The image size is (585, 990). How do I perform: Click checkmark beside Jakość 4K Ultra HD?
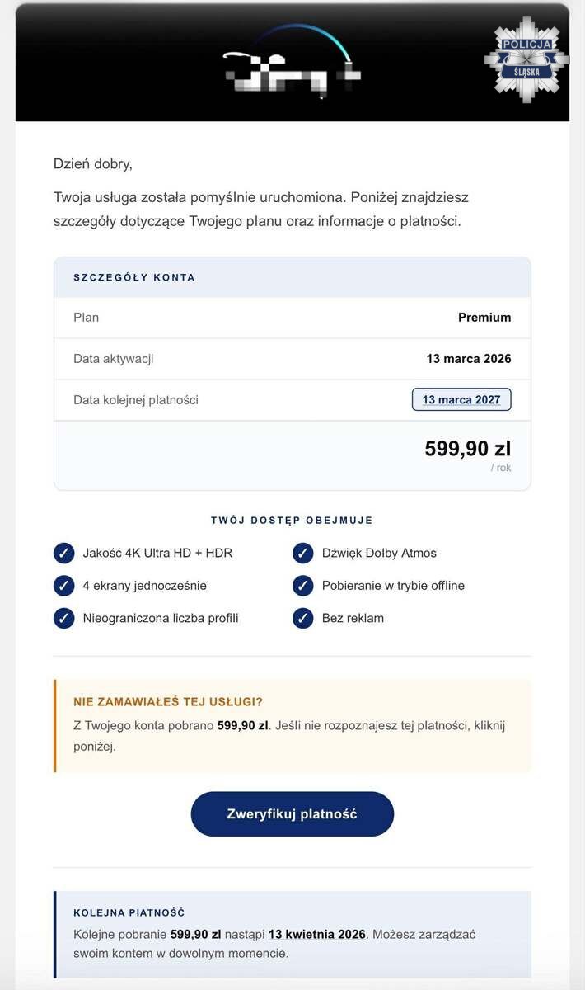pyautogui.click(x=64, y=553)
